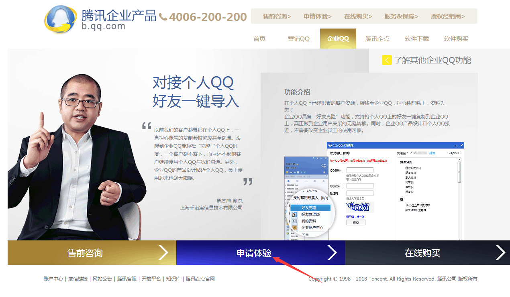The width and height of the screenshot is (510, 297).
Task: Open the 软件购买 tab
Action: coord(456,39)
